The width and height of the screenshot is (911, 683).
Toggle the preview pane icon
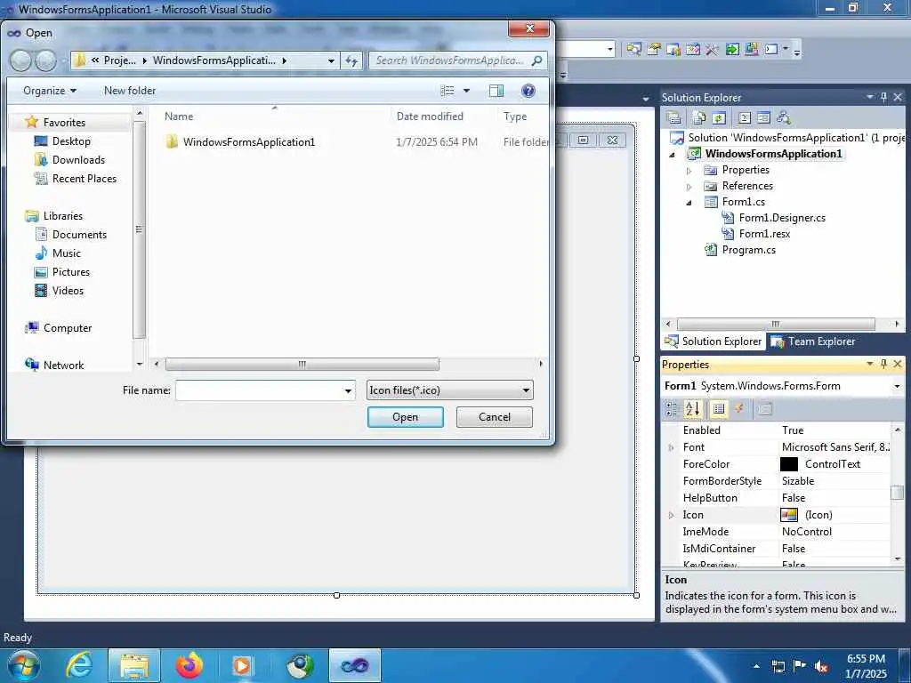tap(496, 91)
